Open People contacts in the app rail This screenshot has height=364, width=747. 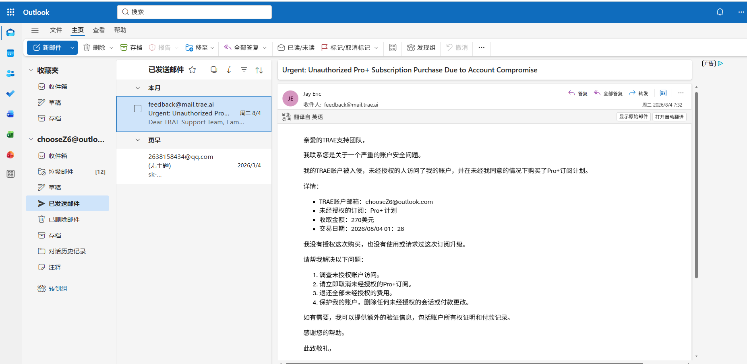[10, 73]
